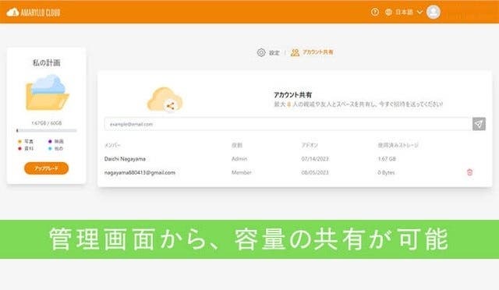Click the 使用済みストレージ column header

[x=398, y=145]
